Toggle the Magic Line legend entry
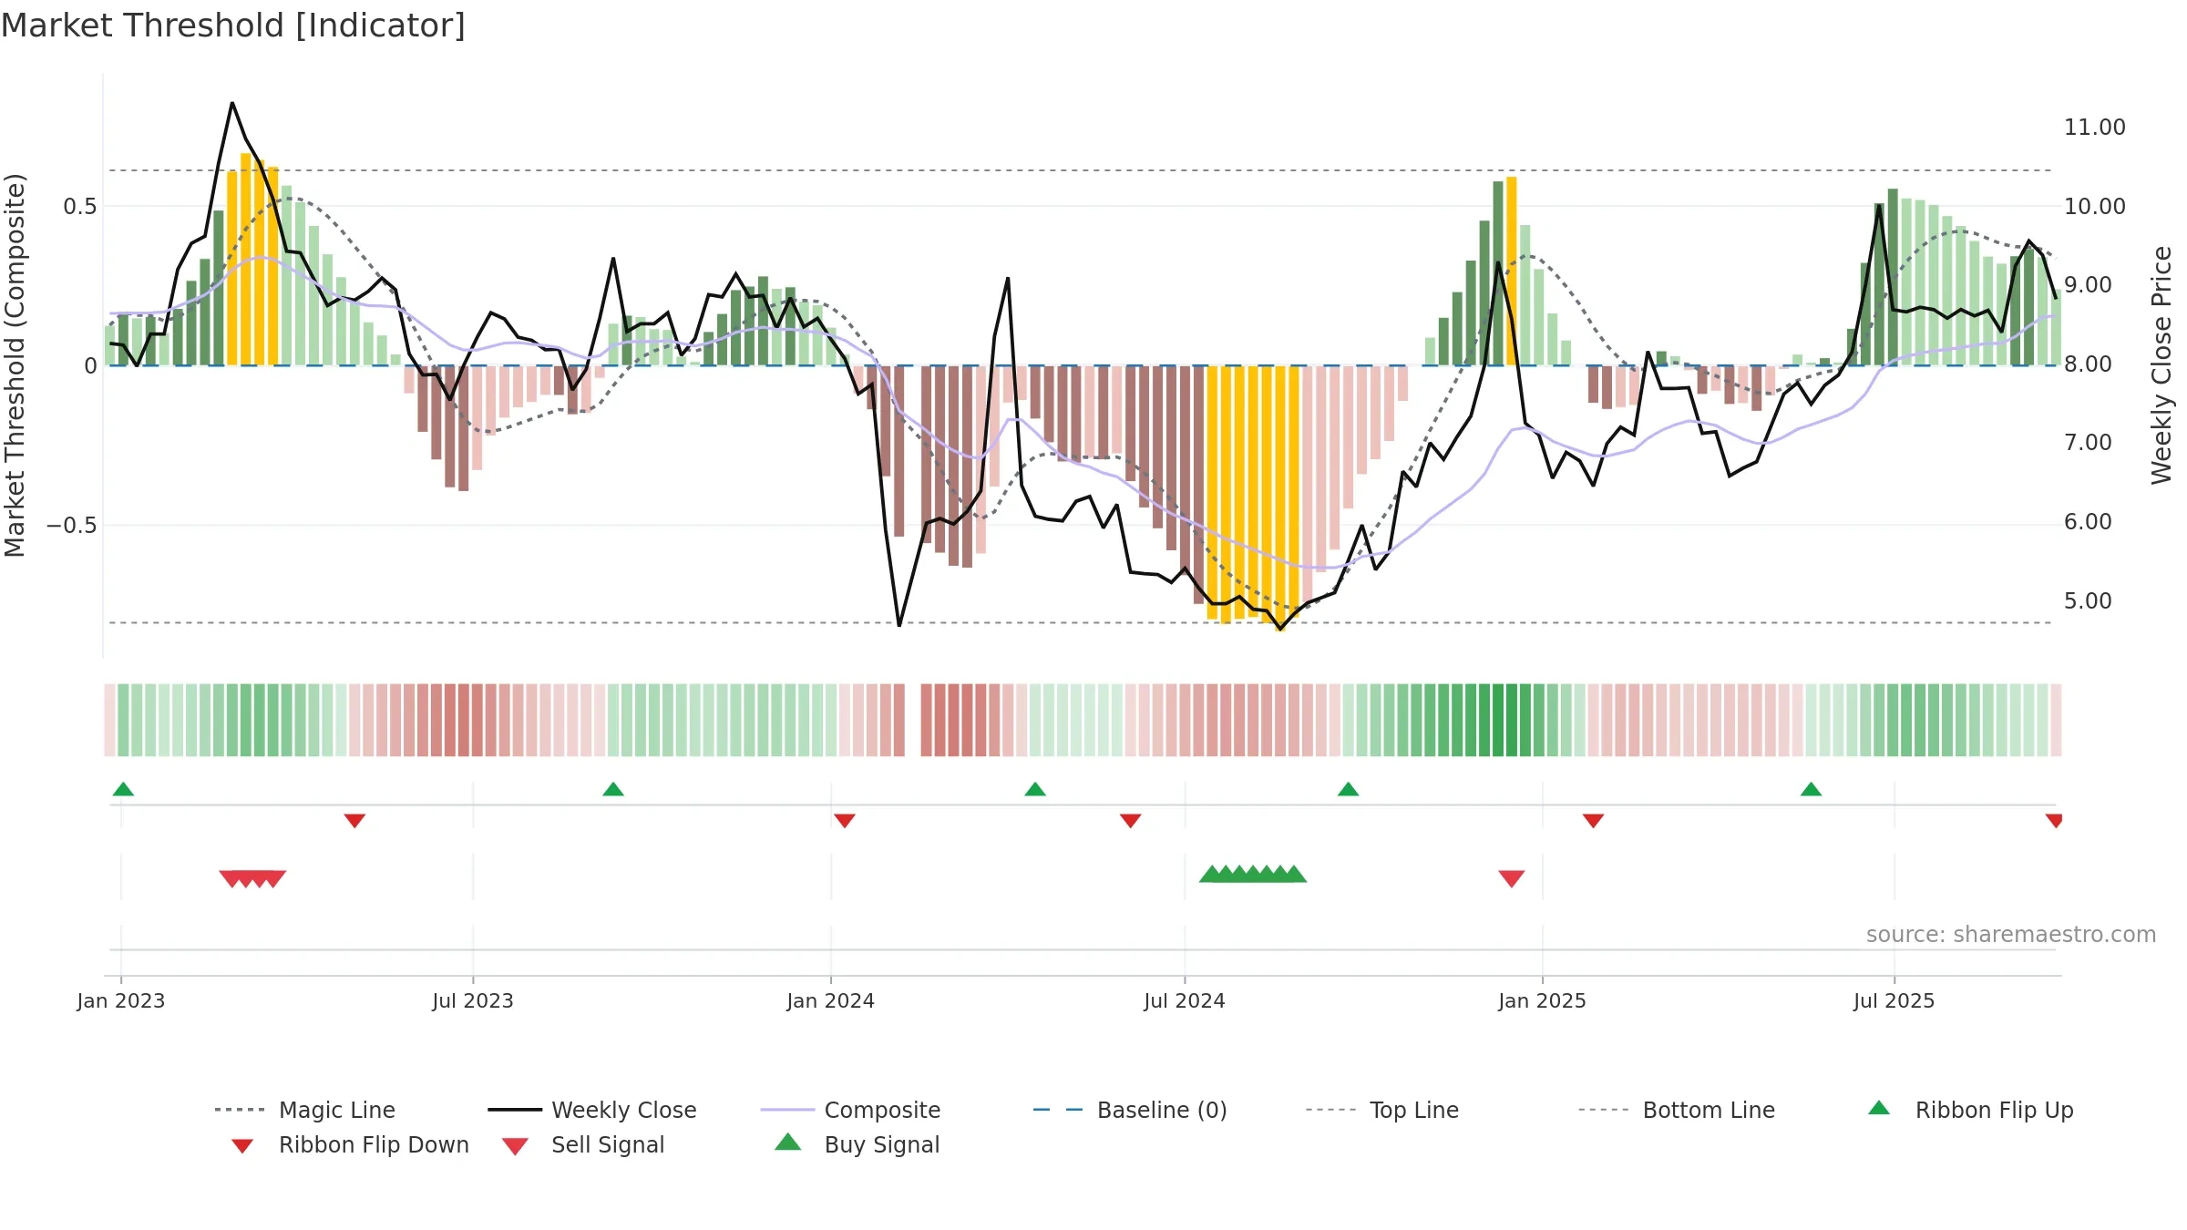 (x=305, y=1110)
